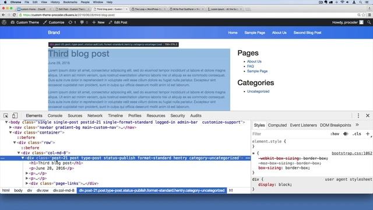Collapse the div row node
Screen dimensions: 373x210
pyautogui.click(x=15, y=142)
